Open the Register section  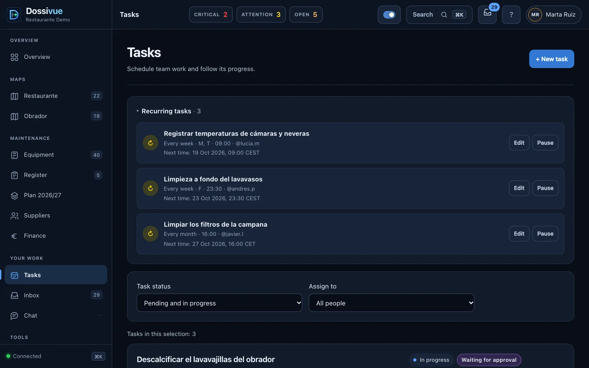click(x=56, y=175)
